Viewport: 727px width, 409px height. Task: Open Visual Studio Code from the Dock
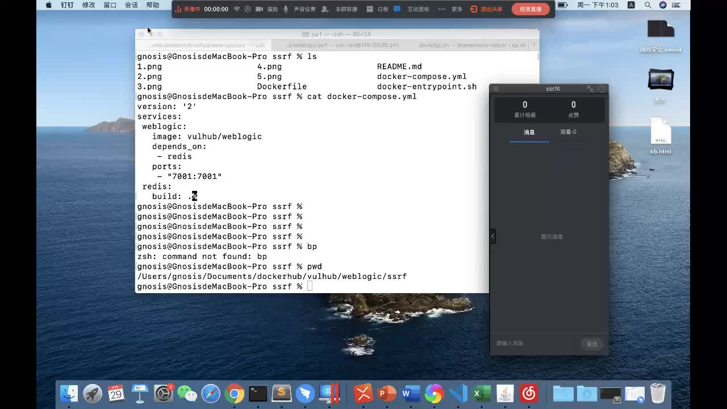pyautogui.click(x=458, y=393)
